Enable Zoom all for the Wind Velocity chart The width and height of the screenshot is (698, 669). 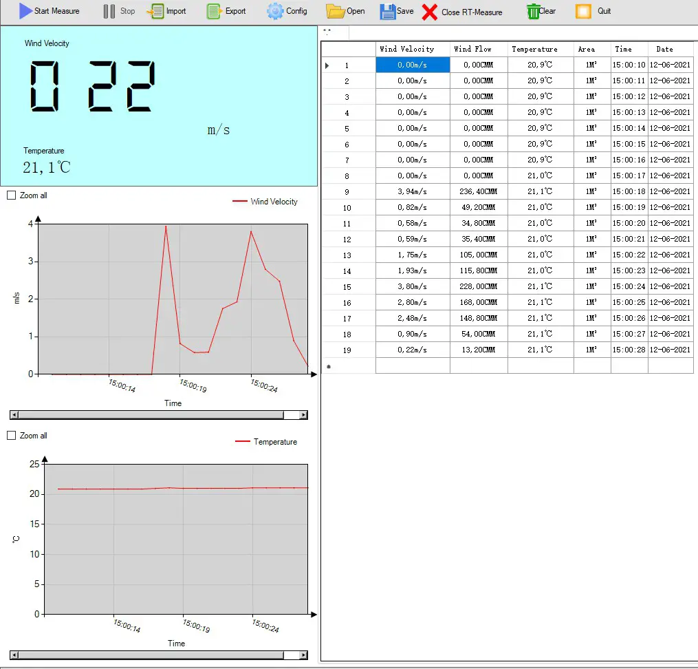[11, 195]
